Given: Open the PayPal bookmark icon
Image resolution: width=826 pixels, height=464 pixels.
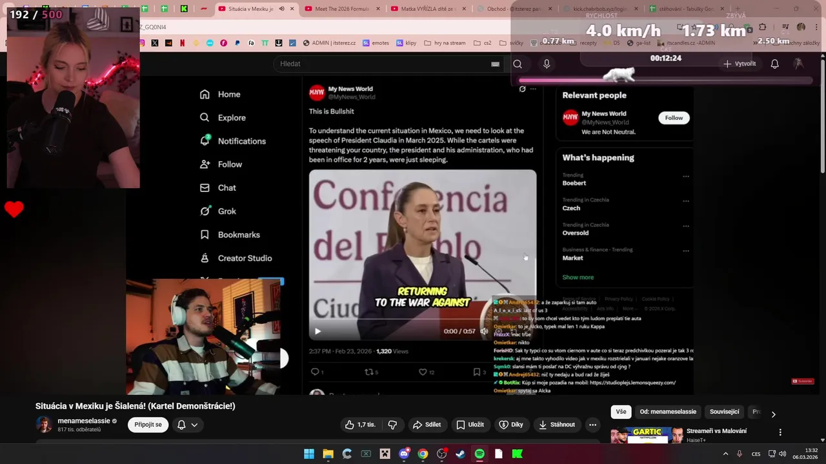Looking at the screenshot, I should point(237,43).
